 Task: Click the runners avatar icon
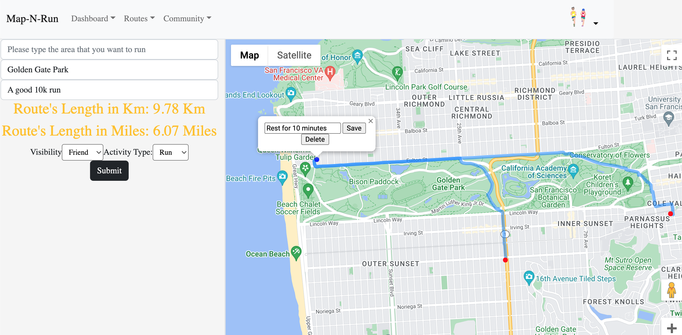point(578,17)
